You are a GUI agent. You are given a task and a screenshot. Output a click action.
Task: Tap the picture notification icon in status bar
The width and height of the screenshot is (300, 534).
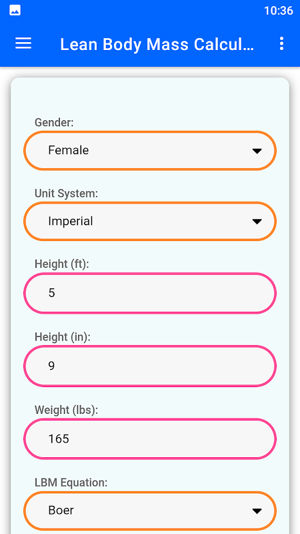pyautogui.click(x=15, y=11)
